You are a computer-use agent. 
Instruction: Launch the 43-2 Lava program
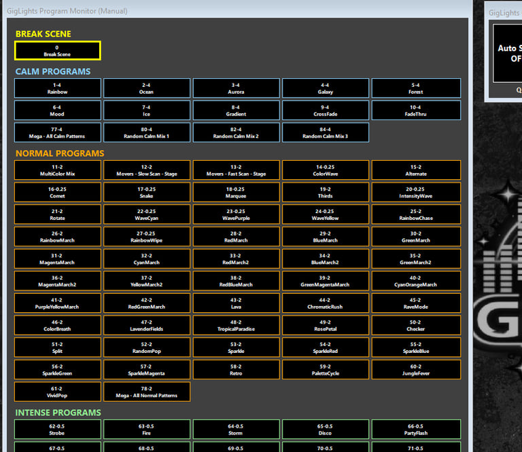click(x=236, y=303)
